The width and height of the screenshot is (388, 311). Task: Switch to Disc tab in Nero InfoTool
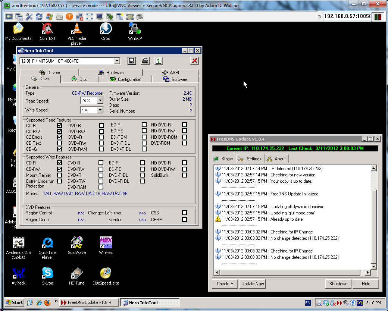[79, 79]
